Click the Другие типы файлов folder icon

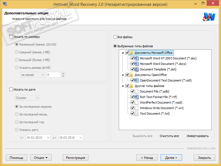(131, 86)
